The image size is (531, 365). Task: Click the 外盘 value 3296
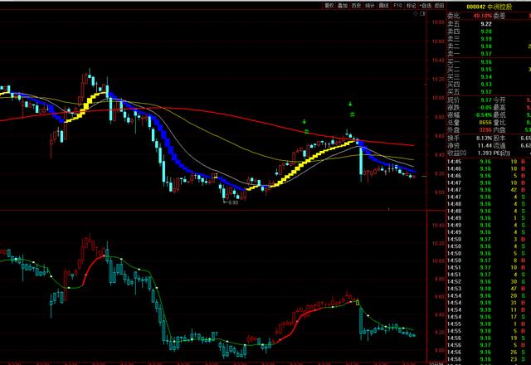click(x=485, y=130)
